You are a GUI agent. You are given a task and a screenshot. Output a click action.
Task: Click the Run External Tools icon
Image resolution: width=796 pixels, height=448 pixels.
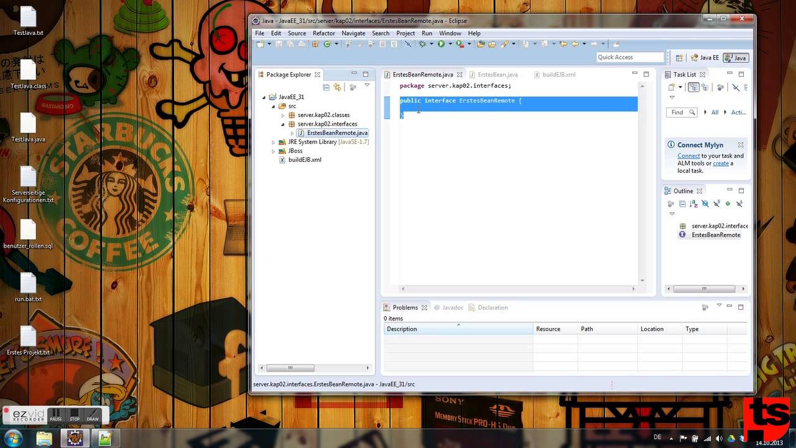pyautogui.click(x=460, y=44)
